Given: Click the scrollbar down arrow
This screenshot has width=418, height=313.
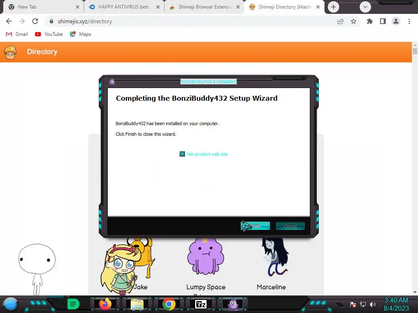Looking at the screenshot, I should [415, 292].
